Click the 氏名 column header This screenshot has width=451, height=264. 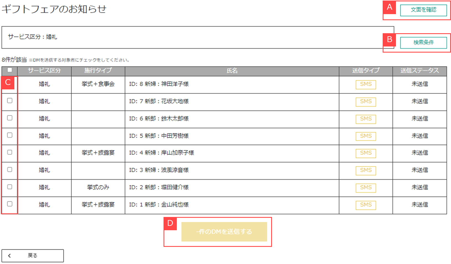(232, 71)
